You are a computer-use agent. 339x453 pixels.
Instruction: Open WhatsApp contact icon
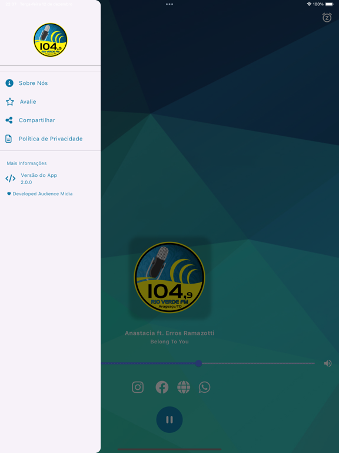(204, 387)
